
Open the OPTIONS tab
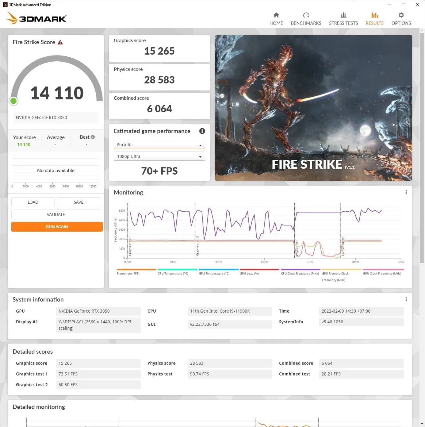(401, 19)
